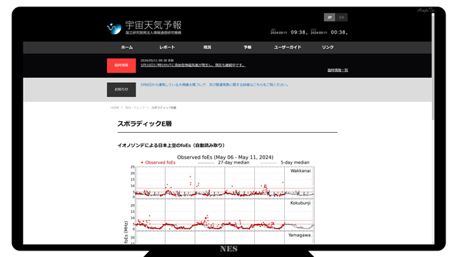The image size is (457, 257).
Task: Open the underlined geomagnetic storm alert link
Action: (x=193, y=65)
